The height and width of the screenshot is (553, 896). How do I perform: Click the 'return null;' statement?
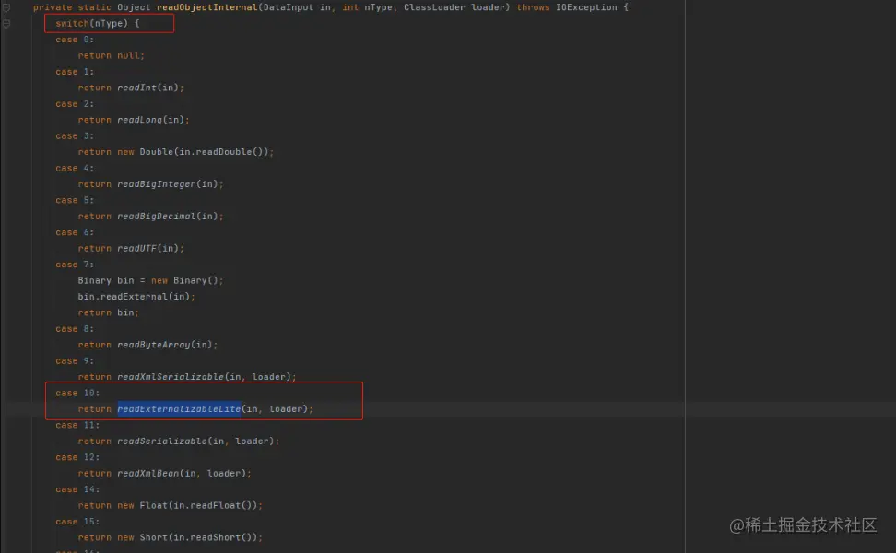point(112,55)
